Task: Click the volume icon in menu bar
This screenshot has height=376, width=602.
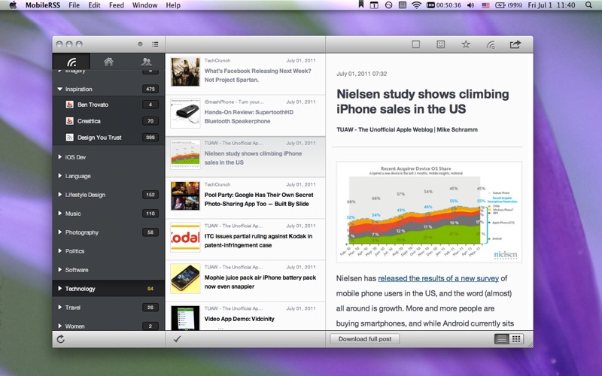Action: (x=470, y=5)
